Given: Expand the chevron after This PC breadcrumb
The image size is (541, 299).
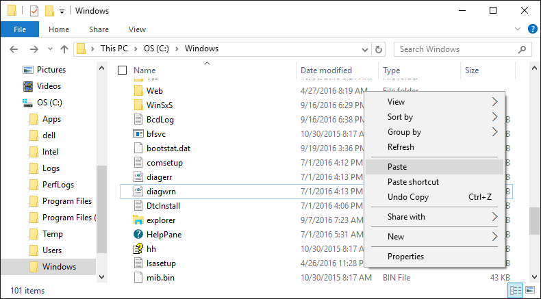Looking at the screenshot, I should pyautogui.click(x=136, y=49).
